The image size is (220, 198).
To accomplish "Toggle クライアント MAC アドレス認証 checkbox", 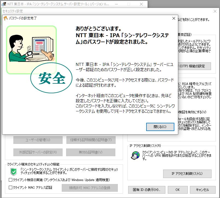I will 11,187.
